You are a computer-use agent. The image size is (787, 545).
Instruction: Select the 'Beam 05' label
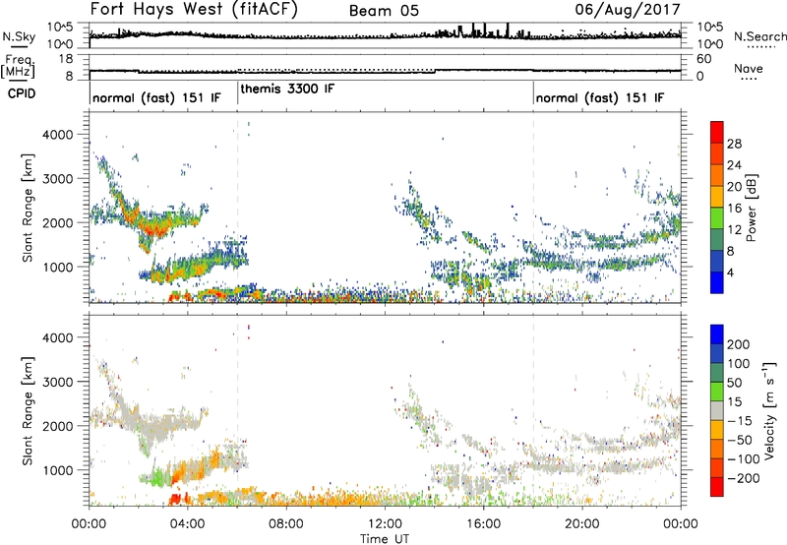(384, 11)
